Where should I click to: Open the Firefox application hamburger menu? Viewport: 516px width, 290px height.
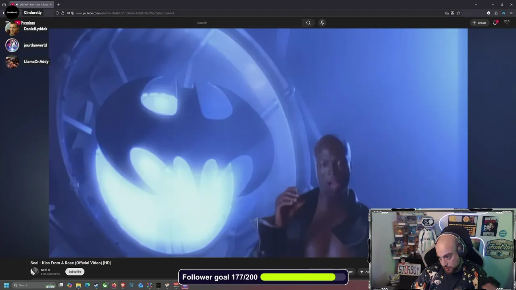click(x=511, y=13)
